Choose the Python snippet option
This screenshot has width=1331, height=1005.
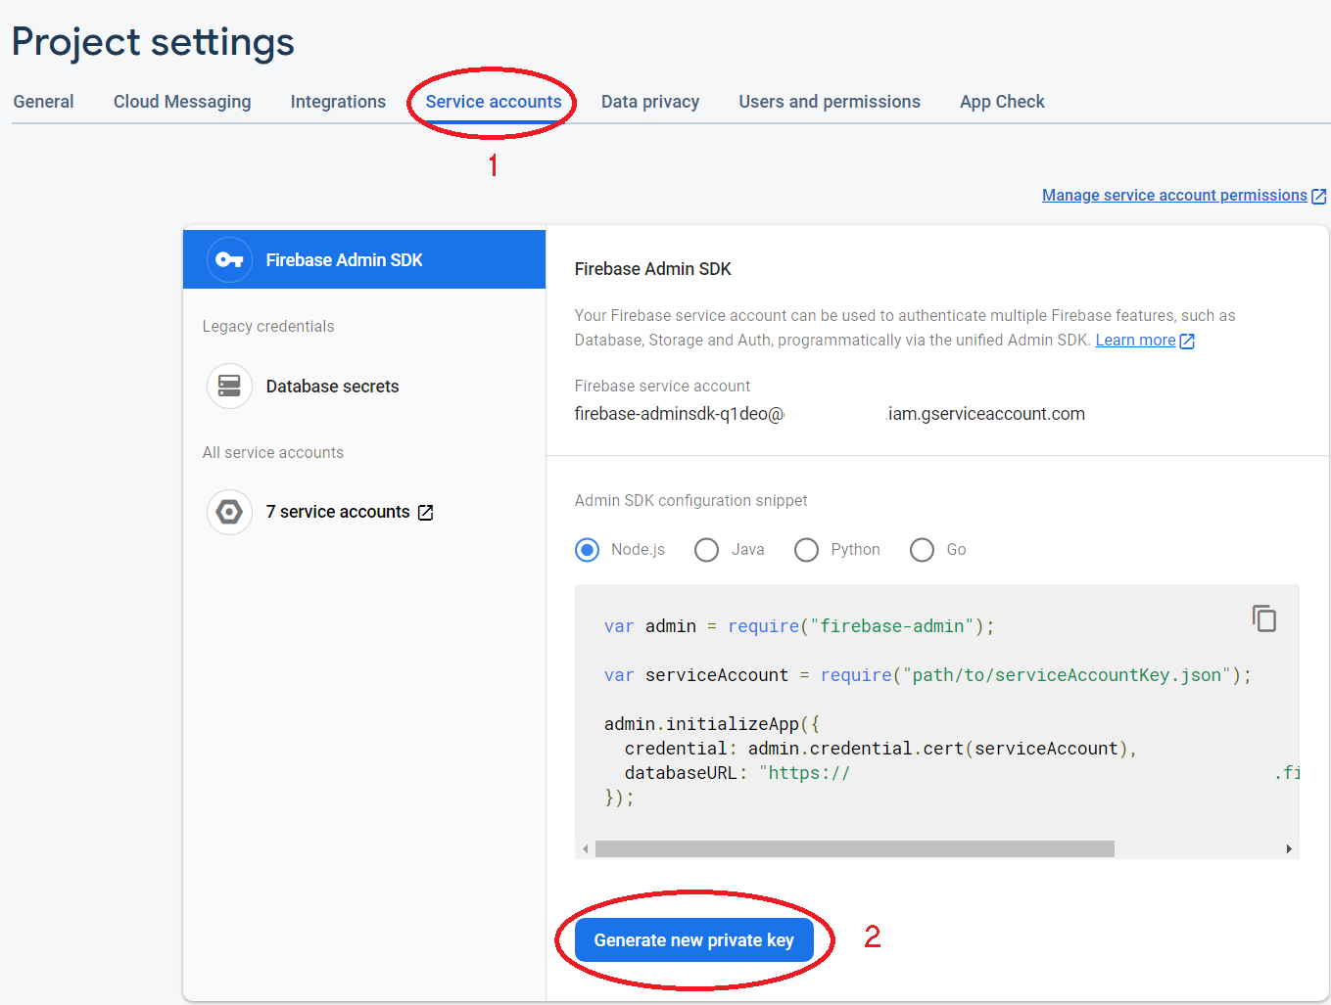coord(806,550)
